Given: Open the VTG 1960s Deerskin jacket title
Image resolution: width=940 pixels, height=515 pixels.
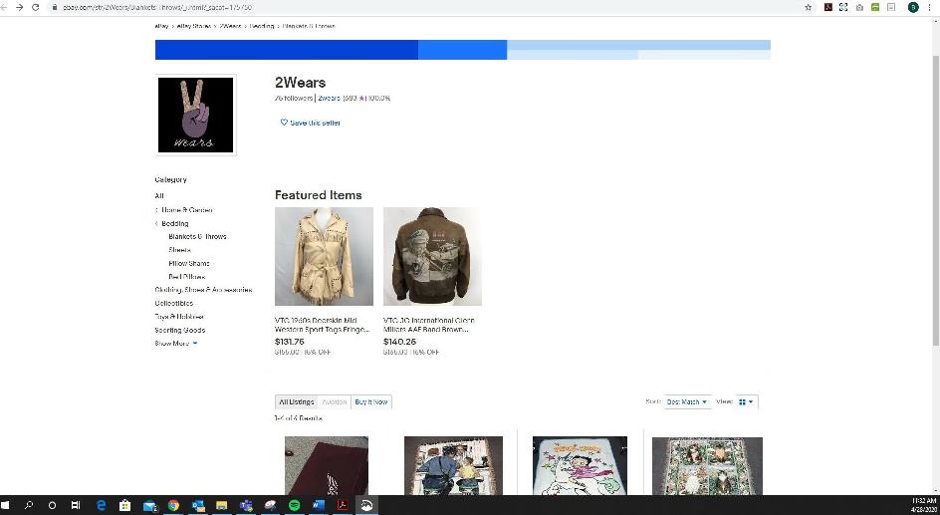Looking at the screenshot, I should click(x=322, y=325).
